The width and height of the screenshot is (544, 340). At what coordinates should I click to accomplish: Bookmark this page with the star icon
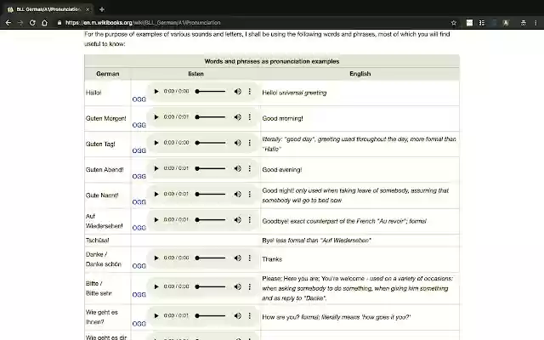coord(453,23)
